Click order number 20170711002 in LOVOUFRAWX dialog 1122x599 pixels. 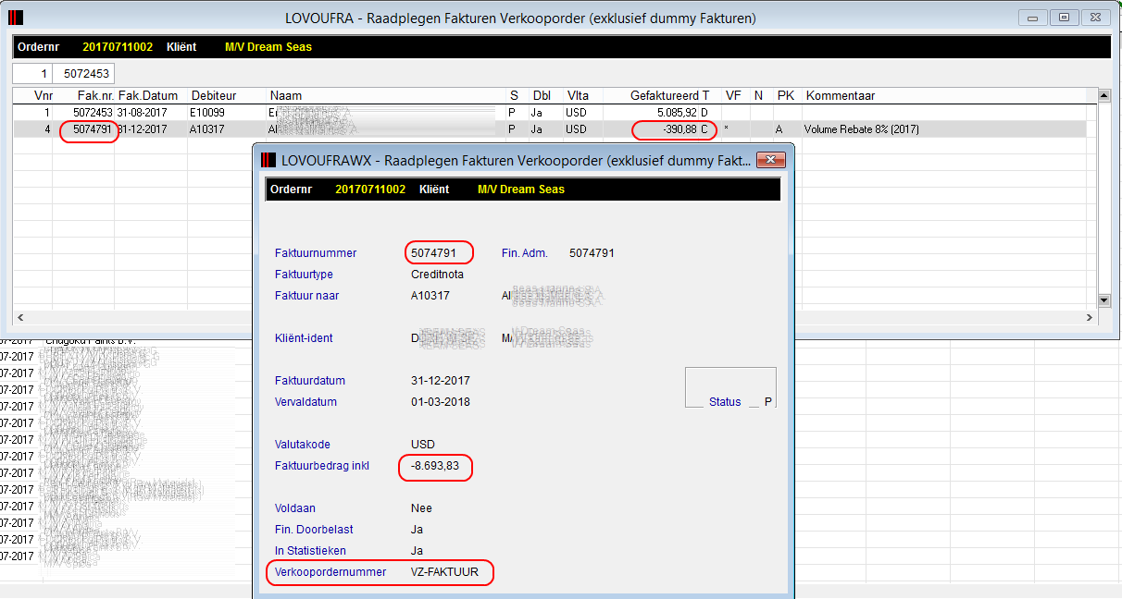point(370,189)
